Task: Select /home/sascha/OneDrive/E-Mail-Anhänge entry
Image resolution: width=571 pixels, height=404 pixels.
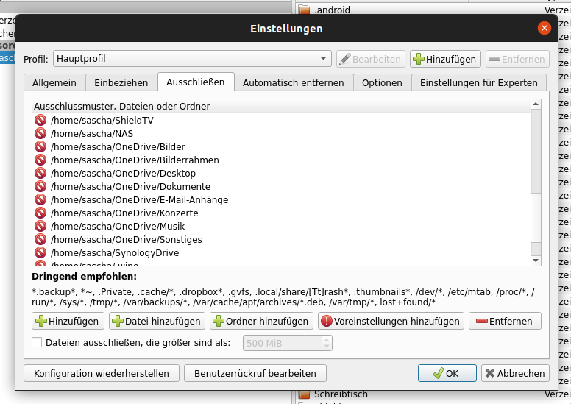Action: tap(281, 199)
